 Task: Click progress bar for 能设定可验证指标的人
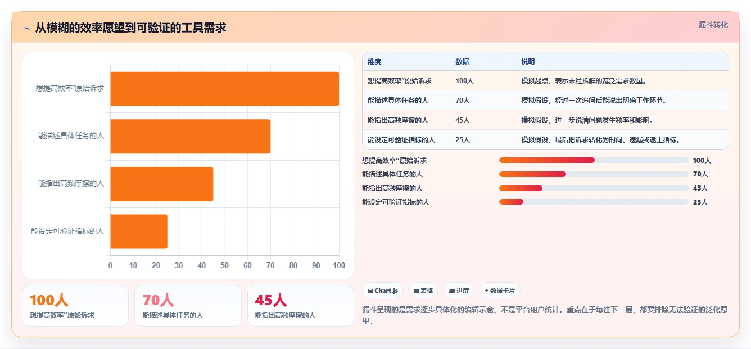594,202
